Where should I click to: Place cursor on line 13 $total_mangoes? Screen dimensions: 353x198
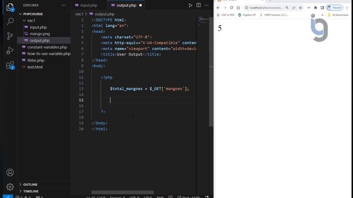(x=126, y=89)
